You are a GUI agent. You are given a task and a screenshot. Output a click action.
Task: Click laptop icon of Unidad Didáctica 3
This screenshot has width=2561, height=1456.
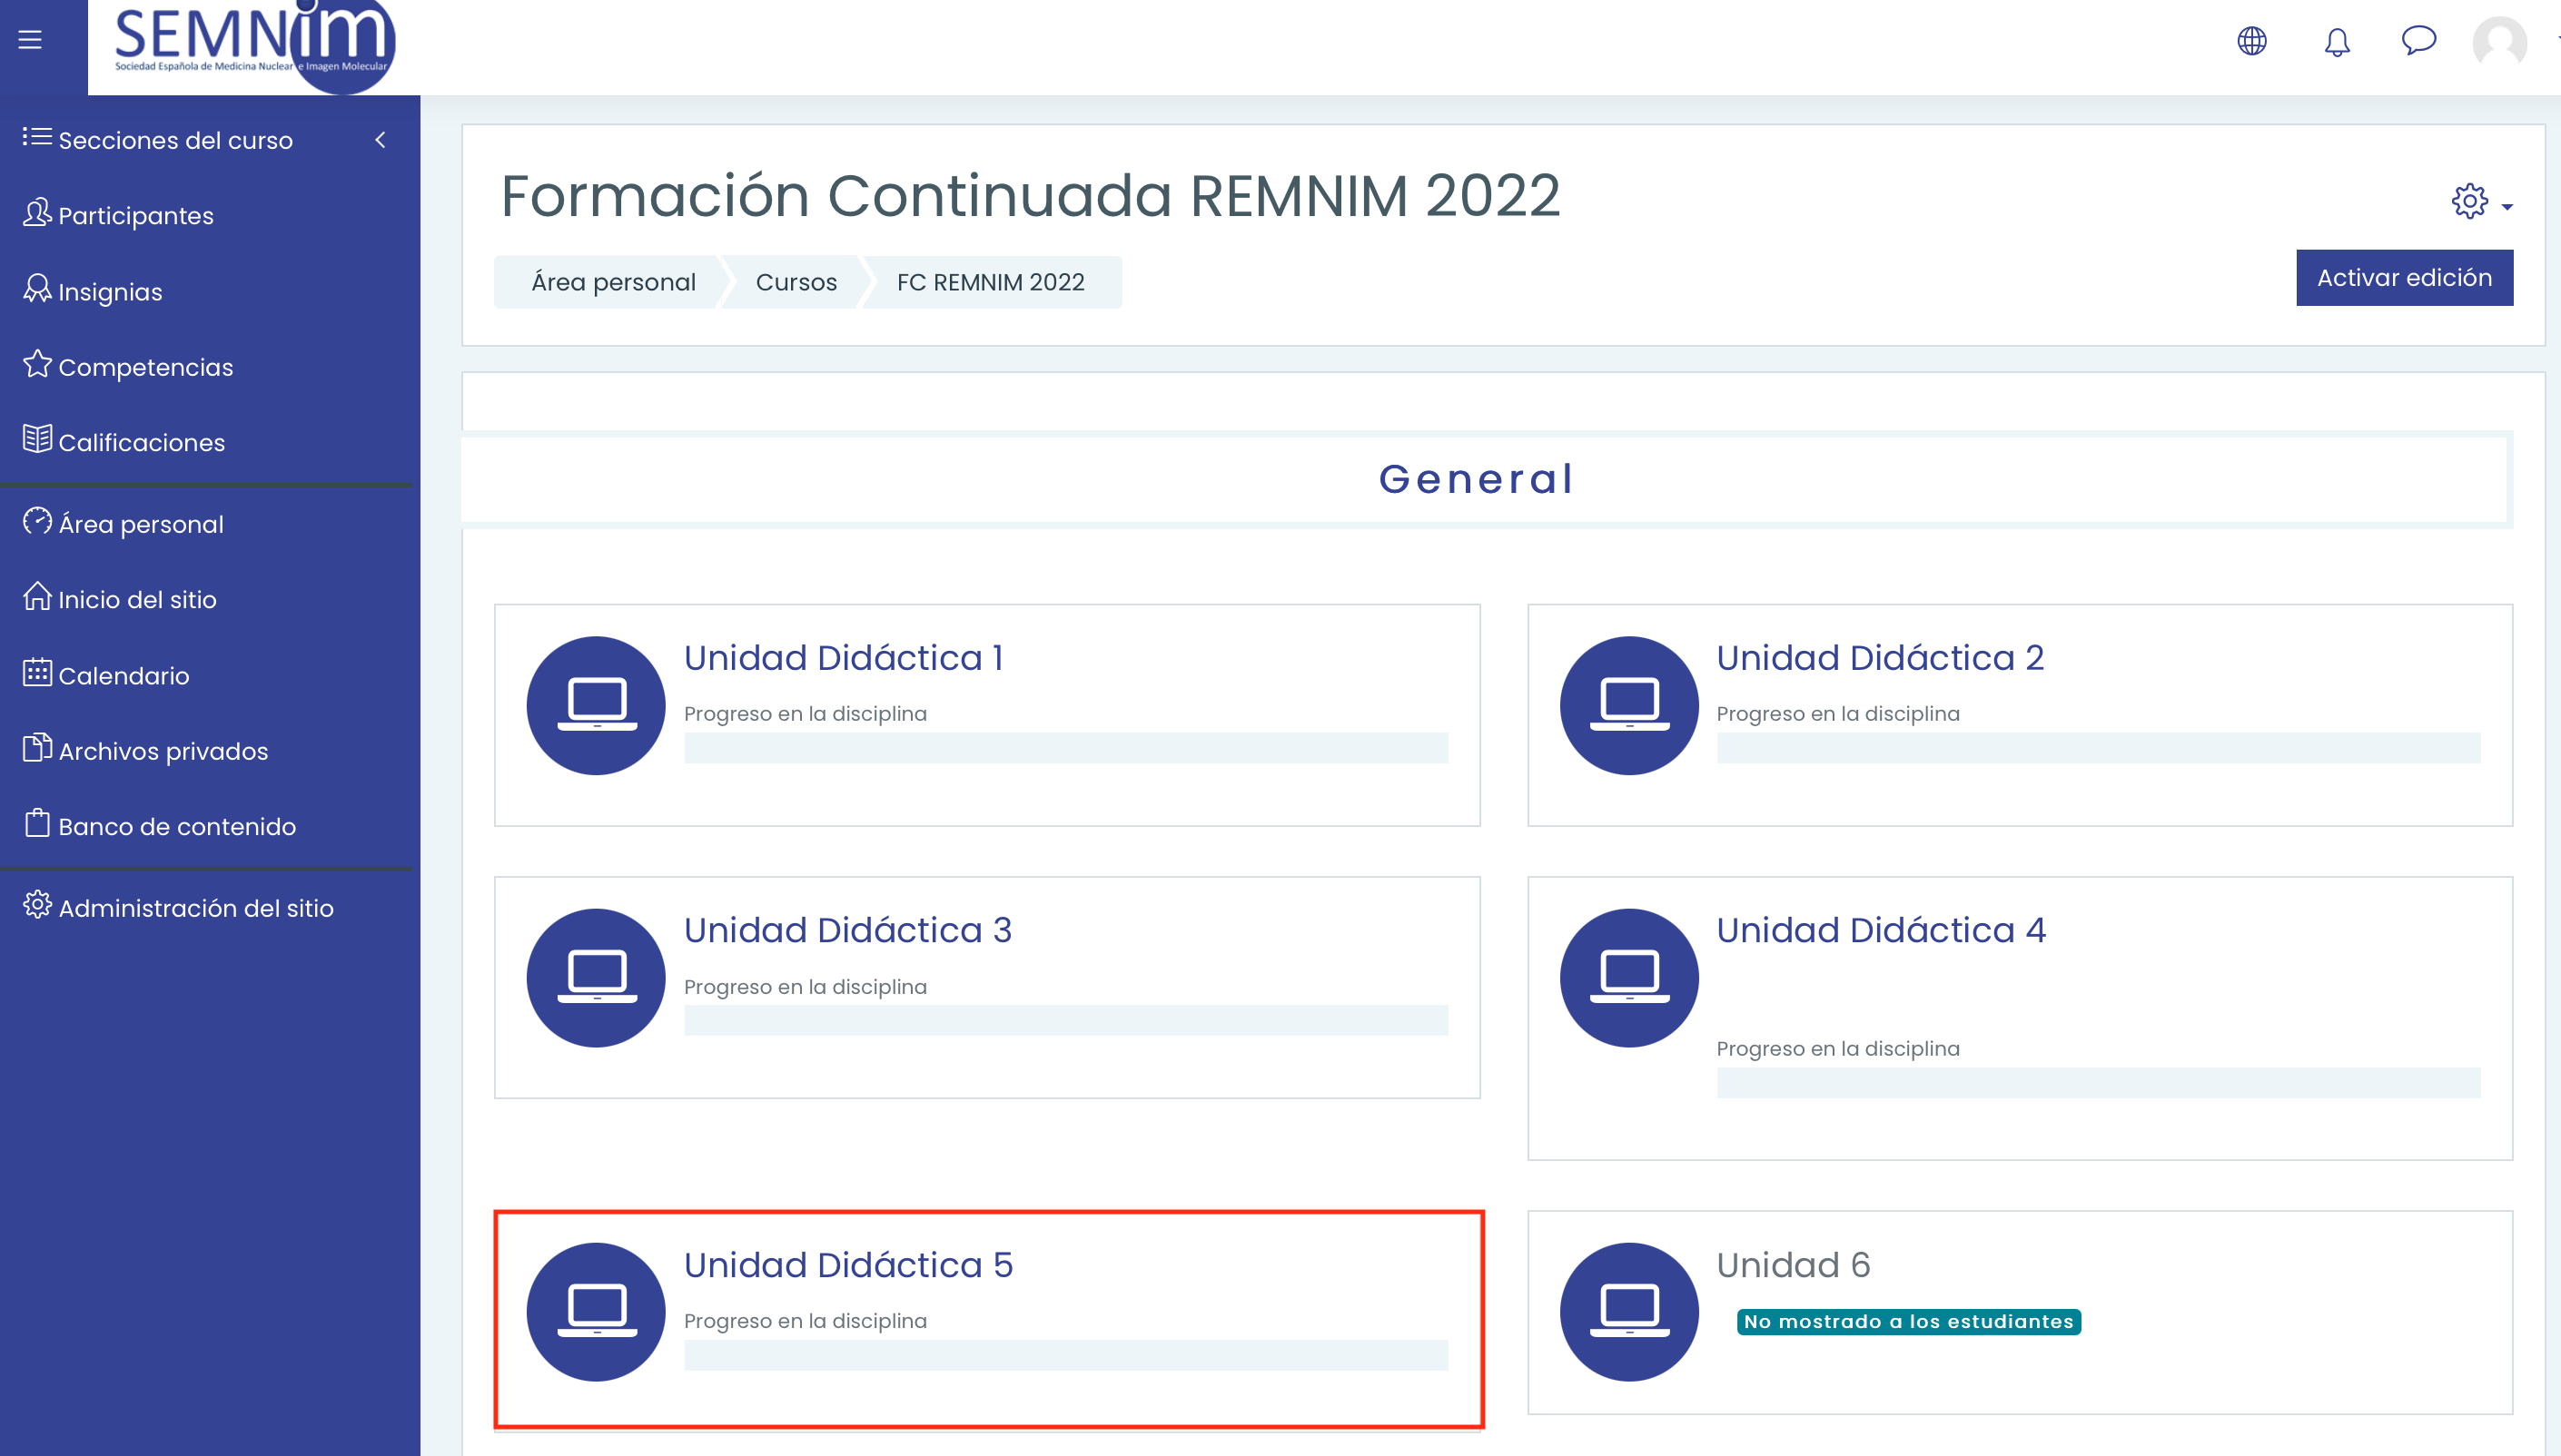(x=597, y=978)
